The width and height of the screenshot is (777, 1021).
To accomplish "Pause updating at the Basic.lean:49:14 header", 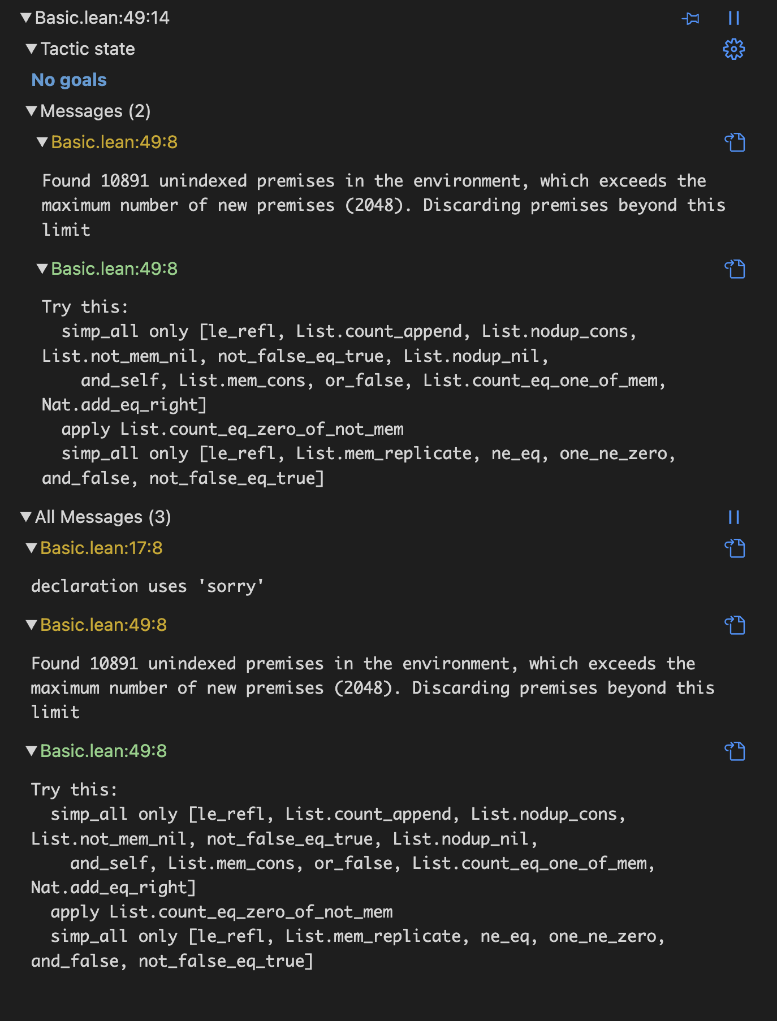I will coord(733,19).
